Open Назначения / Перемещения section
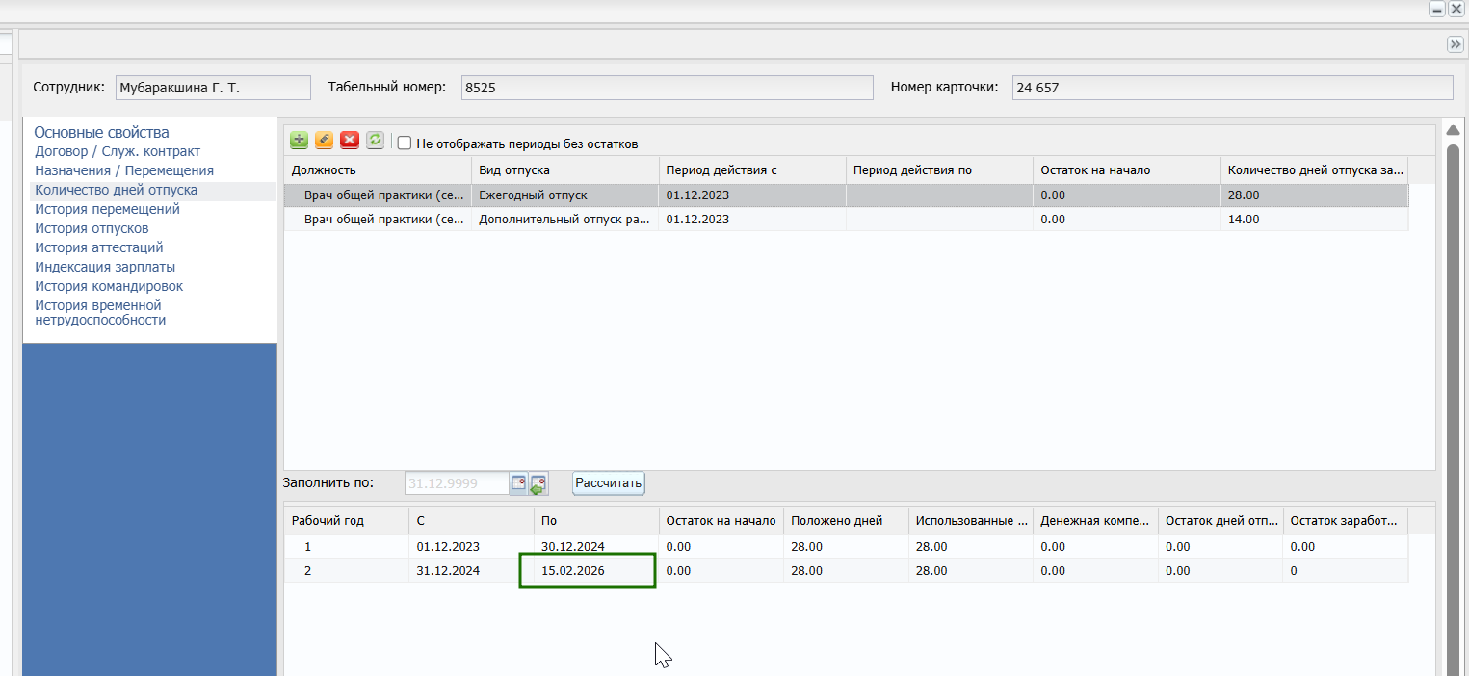1469x676 pixels. coord(124,170)
